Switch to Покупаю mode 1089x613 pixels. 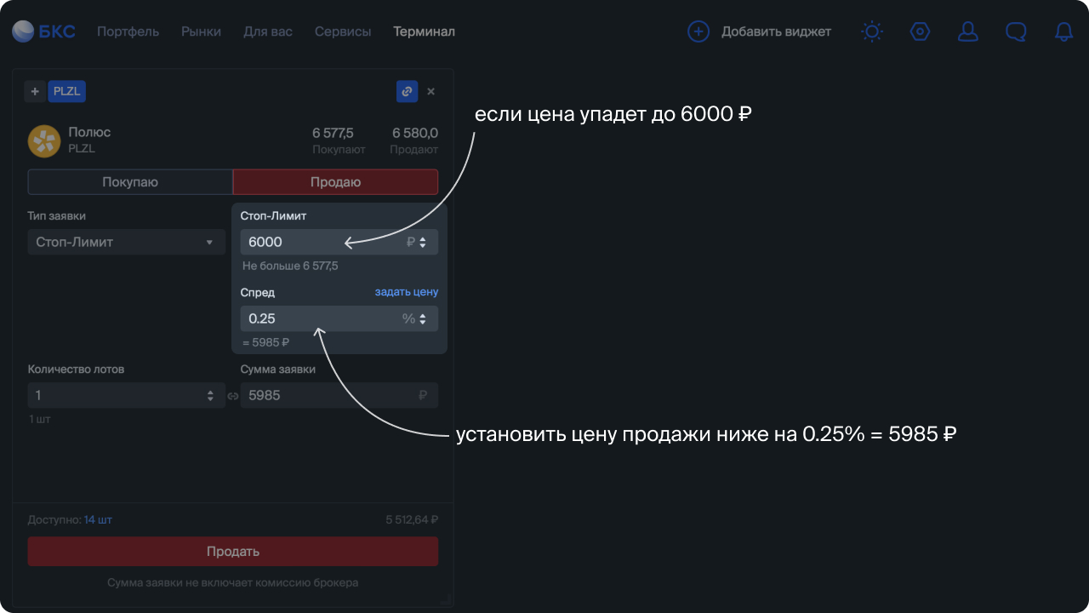click(x=130, y=182)
